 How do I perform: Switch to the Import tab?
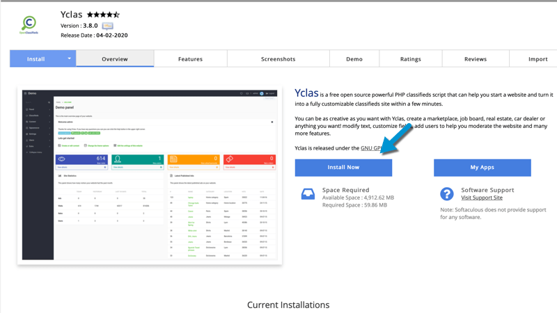coord(538,59)
